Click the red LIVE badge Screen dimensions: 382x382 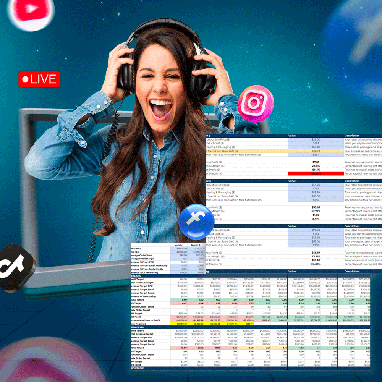tap(39, 79)
